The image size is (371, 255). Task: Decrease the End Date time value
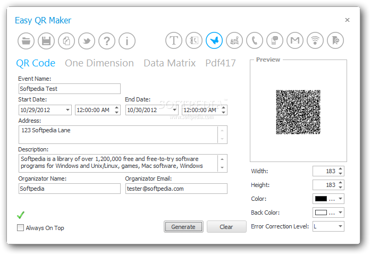coord(224,113)
